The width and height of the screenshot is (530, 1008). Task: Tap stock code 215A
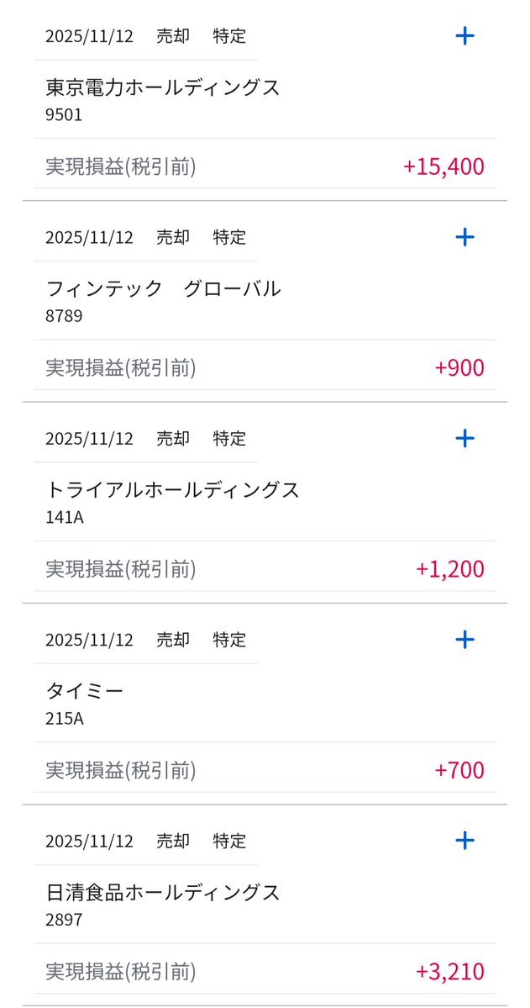[65, 719]
